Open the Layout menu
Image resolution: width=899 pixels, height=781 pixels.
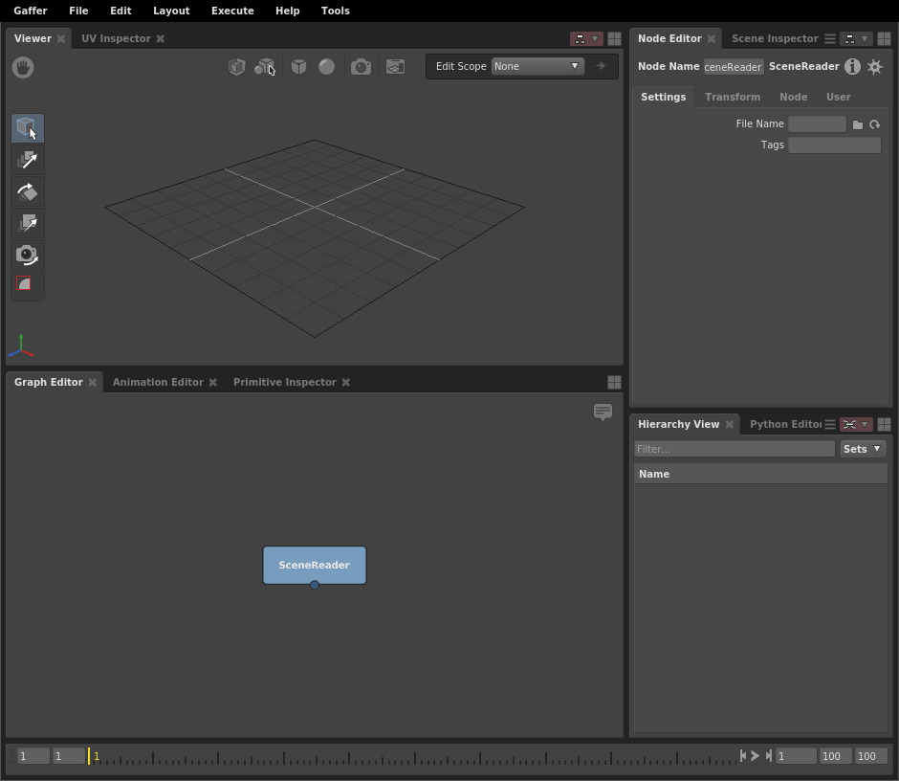coord(171,11)
